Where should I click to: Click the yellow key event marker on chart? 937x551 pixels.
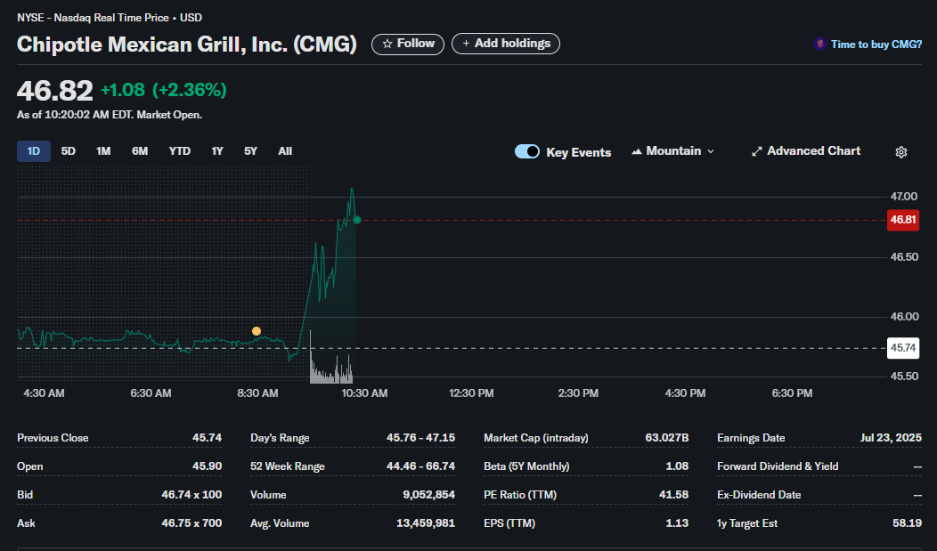click(257, 331)
